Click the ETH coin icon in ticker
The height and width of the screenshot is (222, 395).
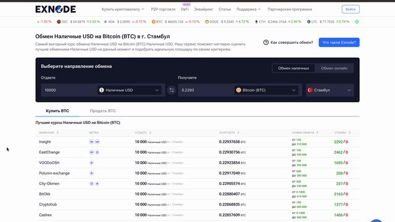257,22
